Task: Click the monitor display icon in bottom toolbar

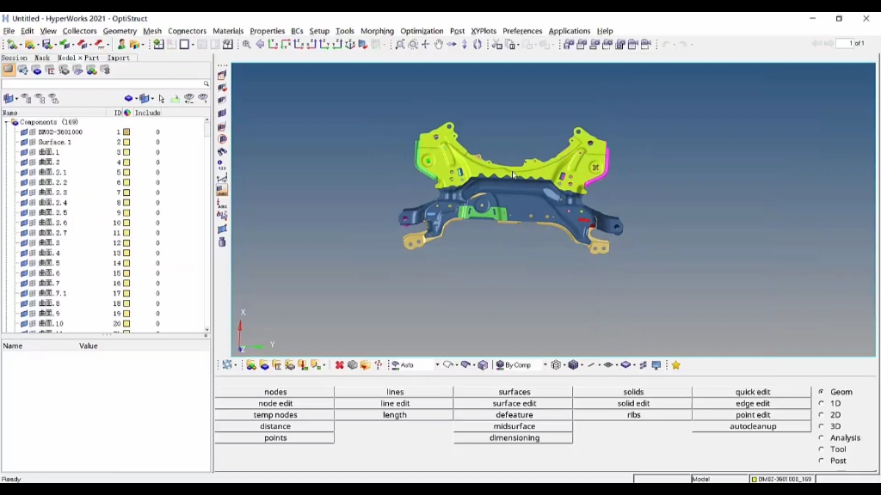Action: [656, 365]
